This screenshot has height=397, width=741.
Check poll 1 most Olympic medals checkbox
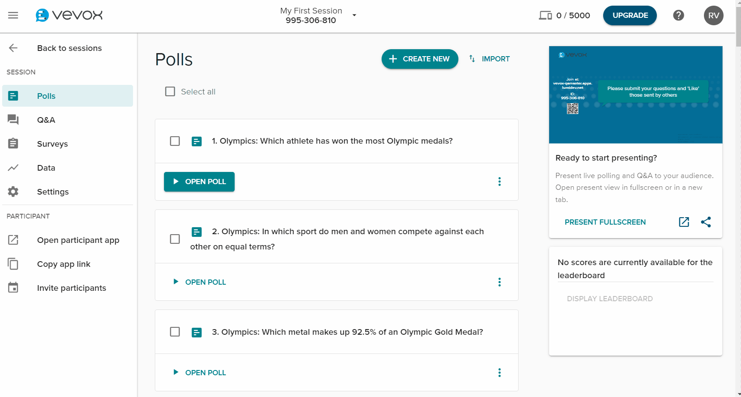[175, 141]
